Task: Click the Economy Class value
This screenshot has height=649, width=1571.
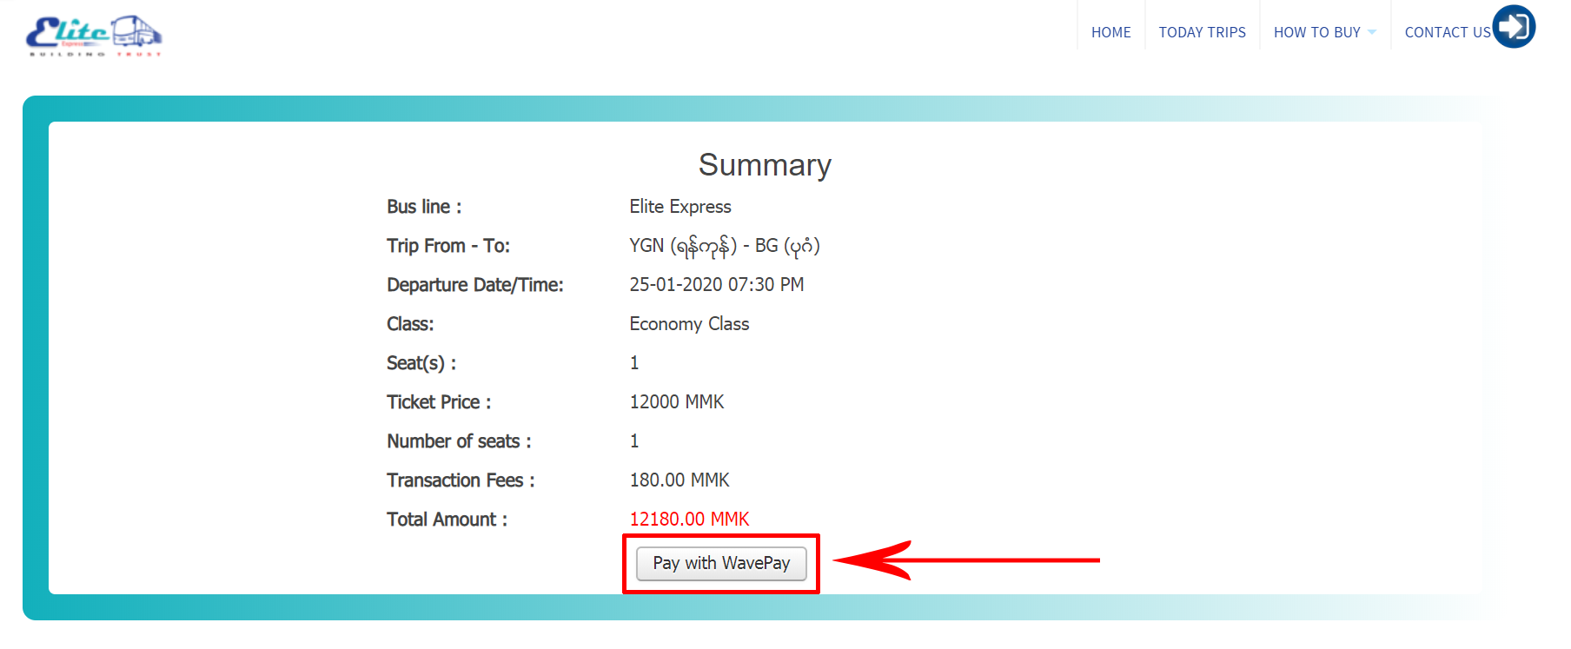Action: [x=689, y=323]
